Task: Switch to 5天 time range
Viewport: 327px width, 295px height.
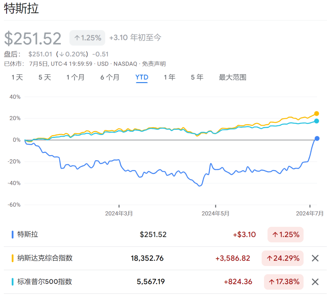Action: (x=45, y=77)
